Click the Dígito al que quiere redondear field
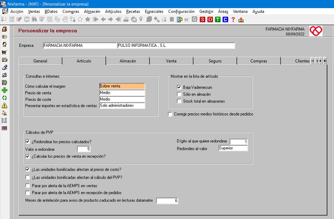The width and height of the screenshot is (334, 219). point(239,141)
